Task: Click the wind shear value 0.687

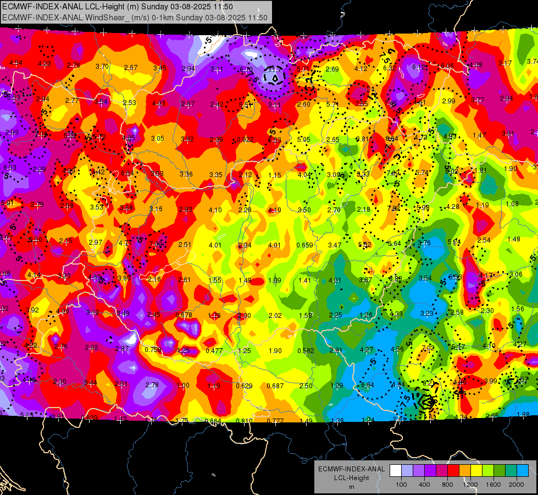Action: (x=275, y=386)
